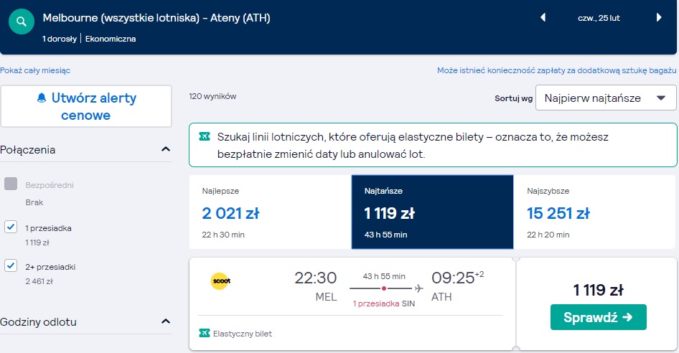Click the bell icon for price alerts
The height and width of the screenshot is (353, 679).
pyautogui.click(x=42, y=98)
